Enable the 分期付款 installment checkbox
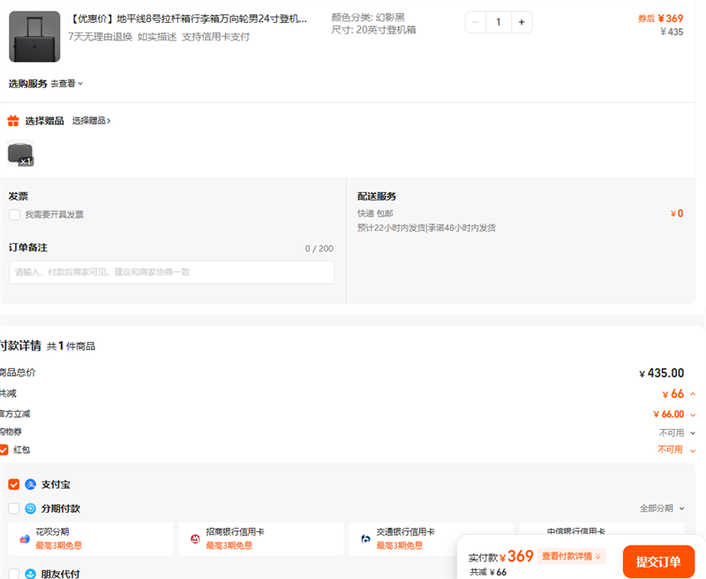Image resolution: width=706 pixels, height=579 pixels. [14, 508]
